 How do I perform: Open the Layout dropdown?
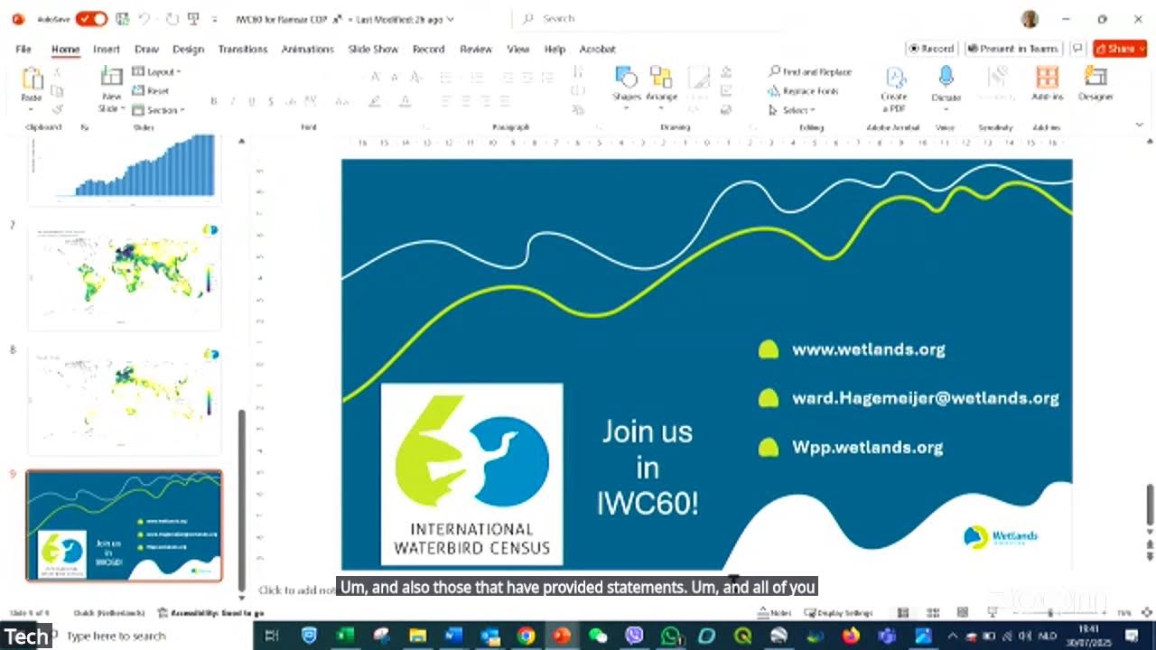point(157,71)
